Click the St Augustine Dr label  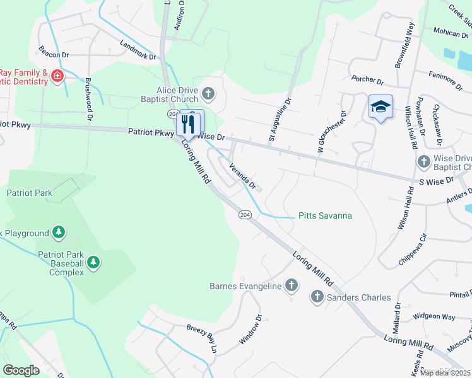[280, 119]
